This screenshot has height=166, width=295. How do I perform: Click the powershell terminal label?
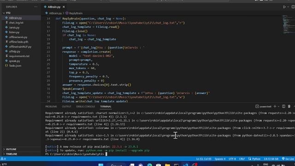(x=263, y=107)
